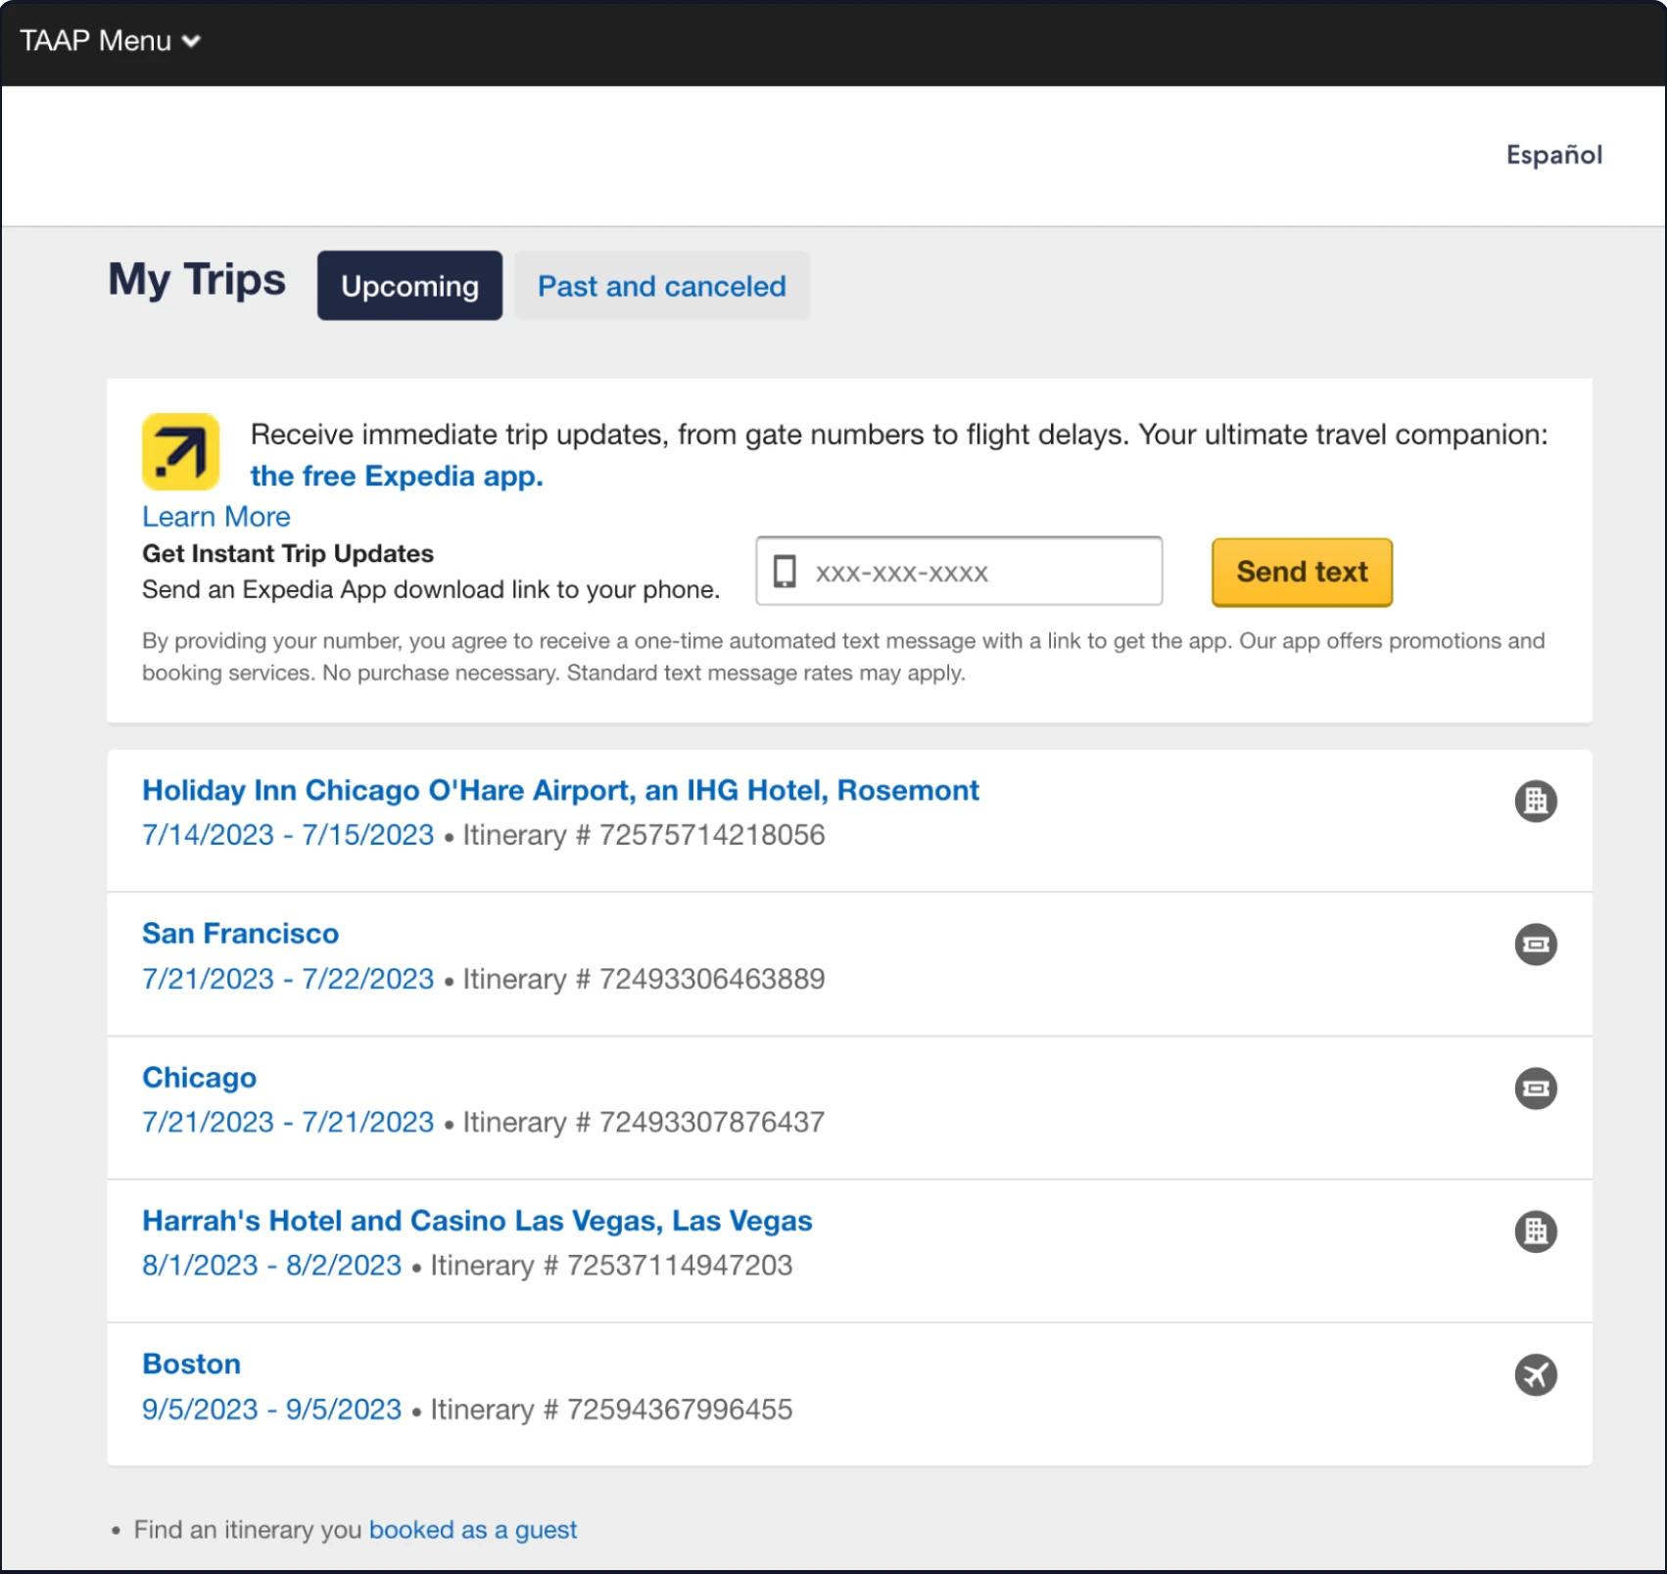
Task: Click the Send text button
Action: coord(1302,572)
